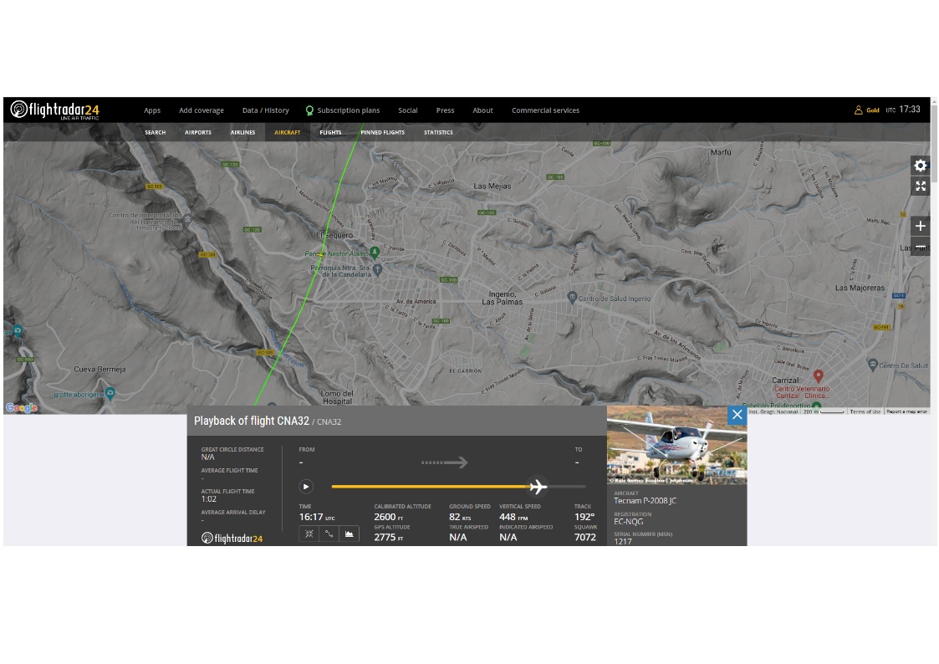Click the route path icon button
This screenshot has width=939, height=664.
pos(329,534)
